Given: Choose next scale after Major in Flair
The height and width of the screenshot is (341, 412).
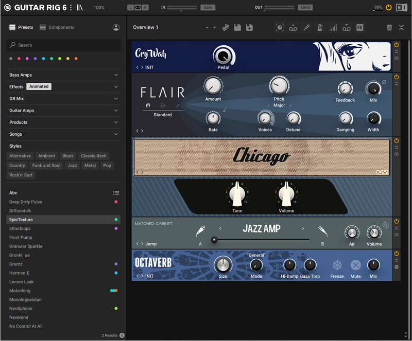Looking at the screenshot, I should coord(290,105).
